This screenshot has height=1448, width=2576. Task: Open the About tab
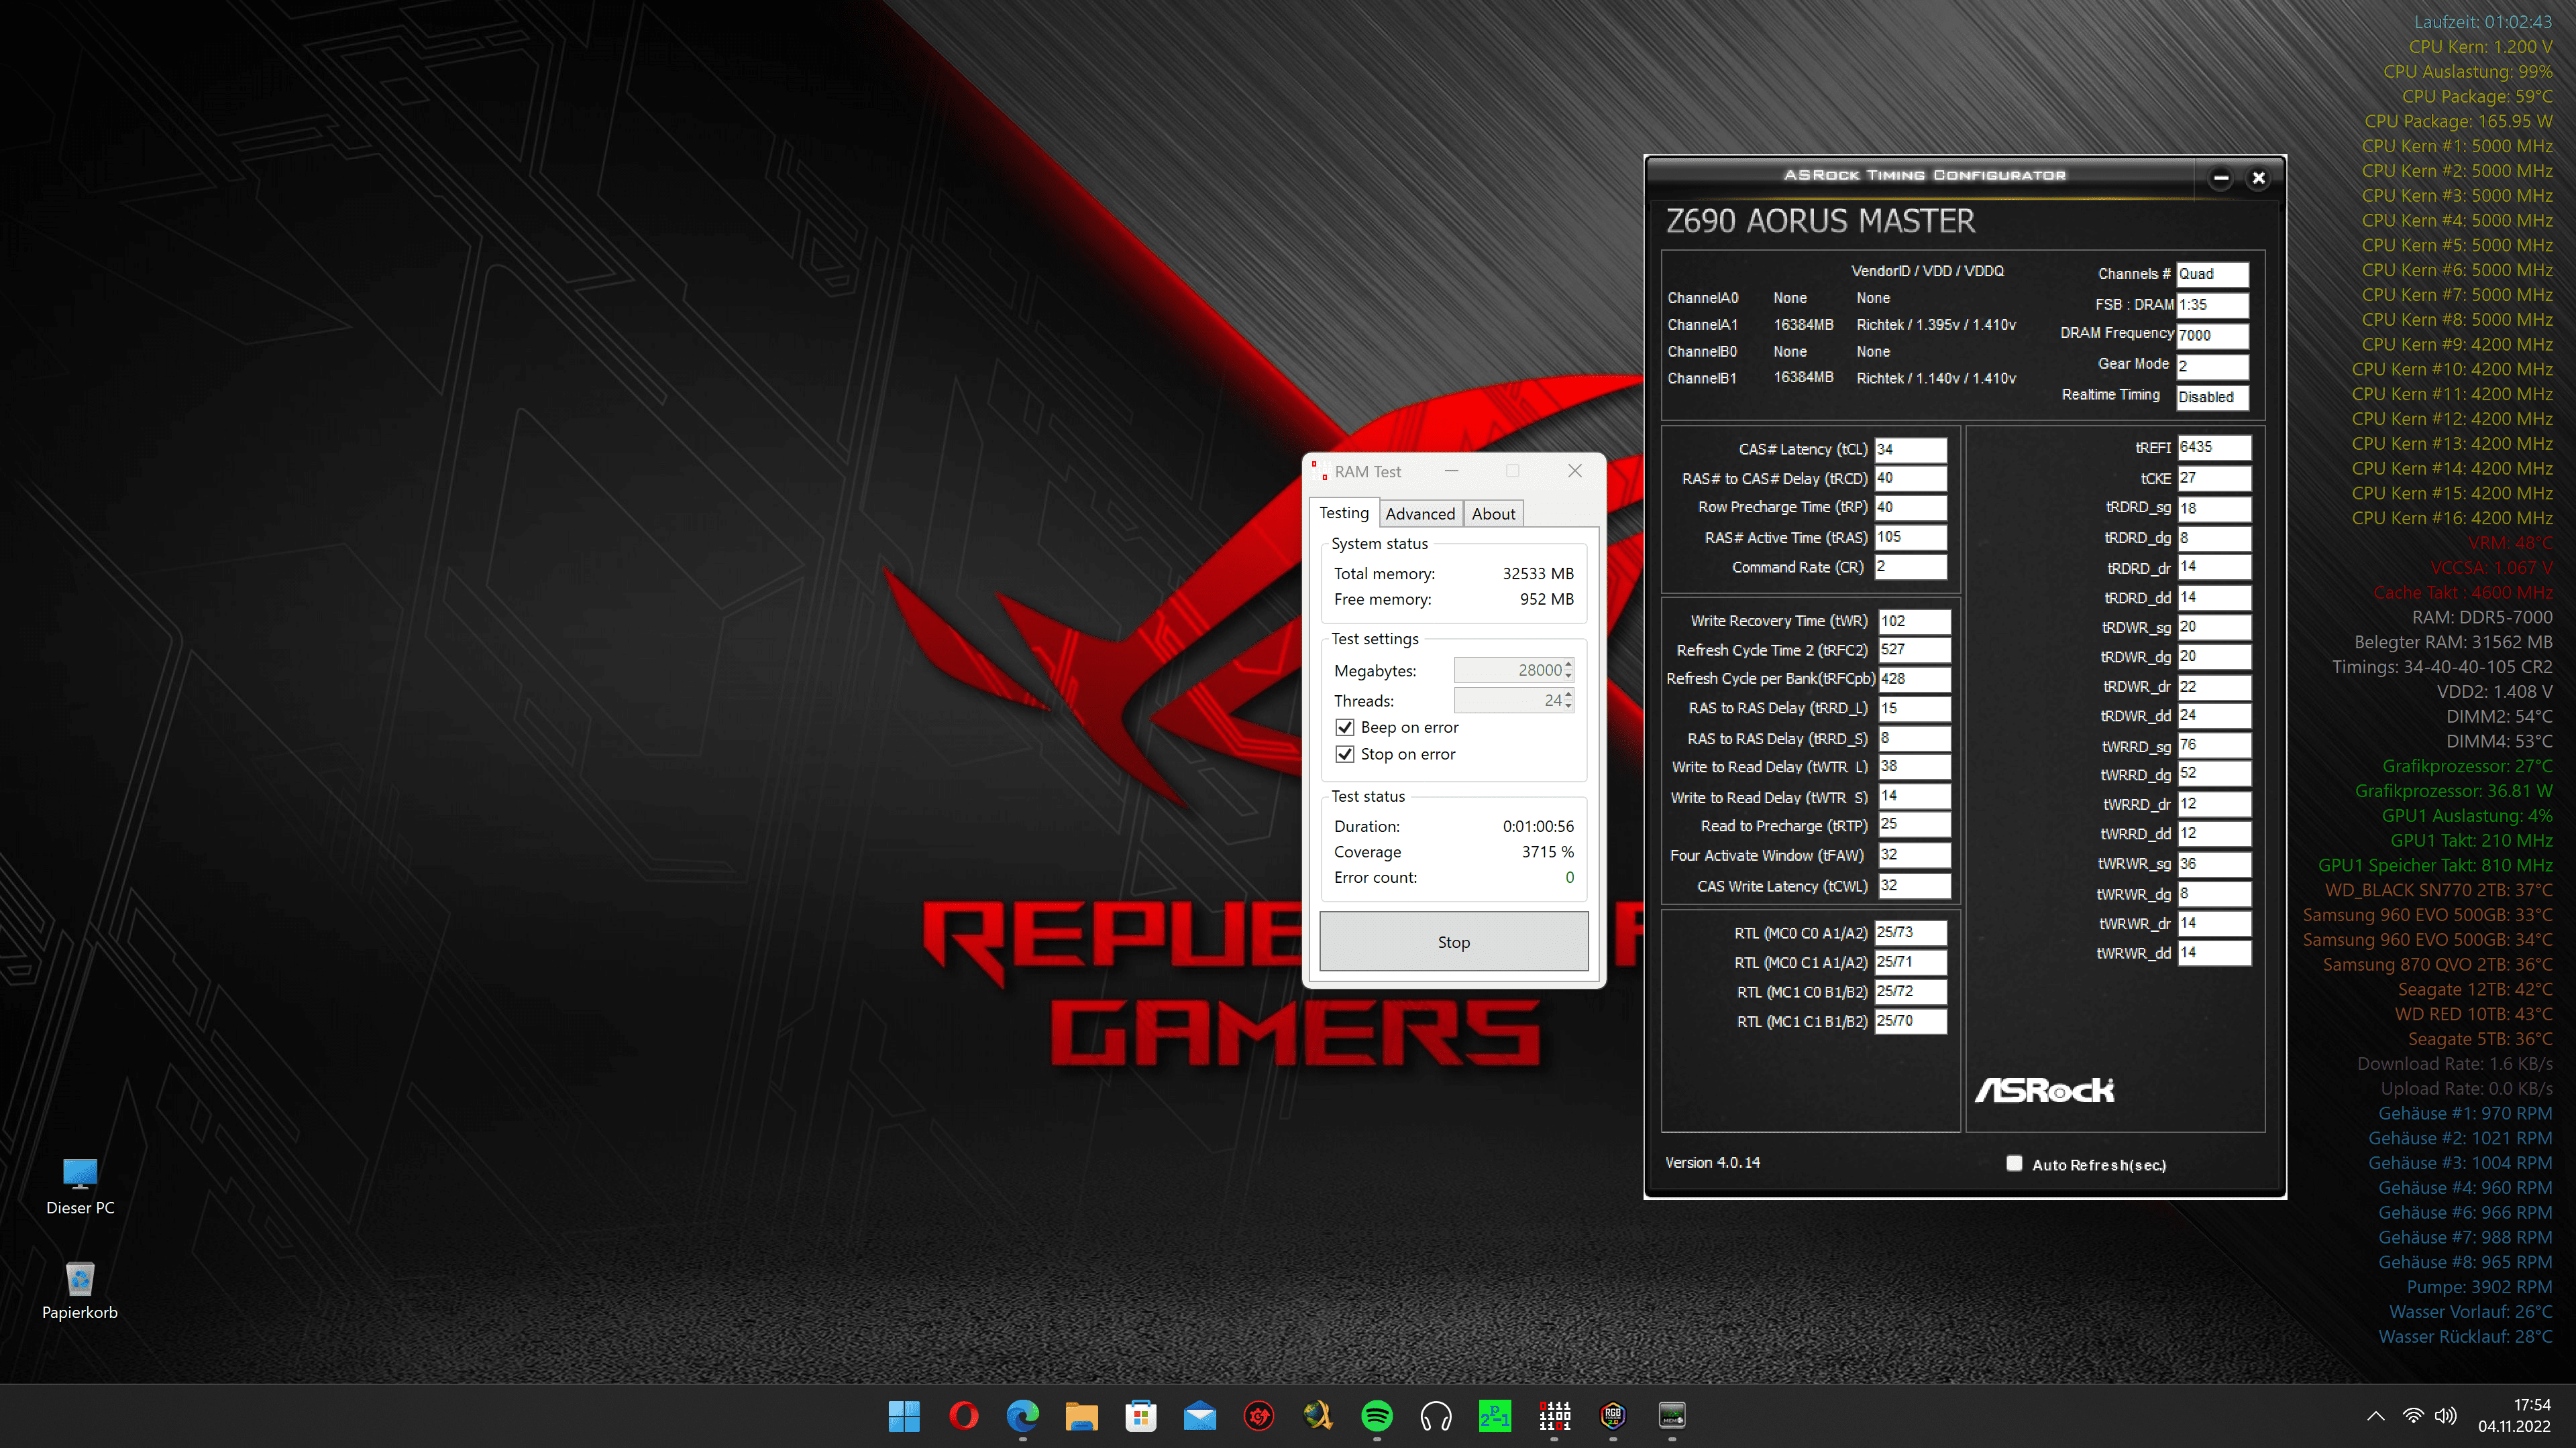coord(1493,514)
